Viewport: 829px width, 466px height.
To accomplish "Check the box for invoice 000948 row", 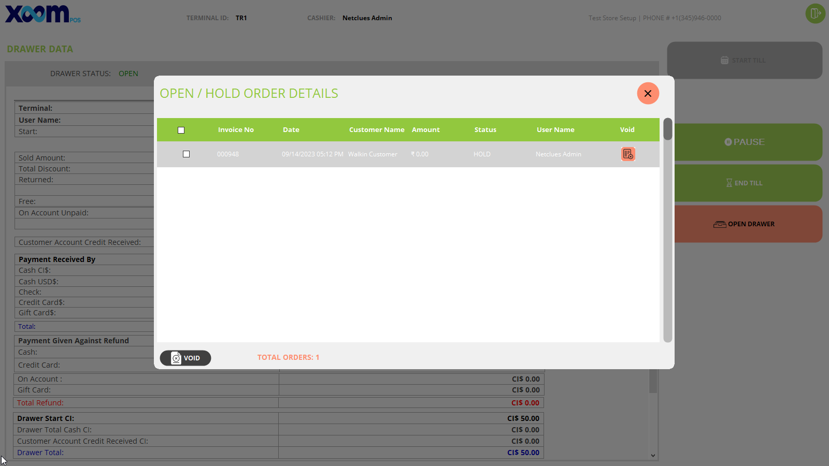I will coord(187,154).
